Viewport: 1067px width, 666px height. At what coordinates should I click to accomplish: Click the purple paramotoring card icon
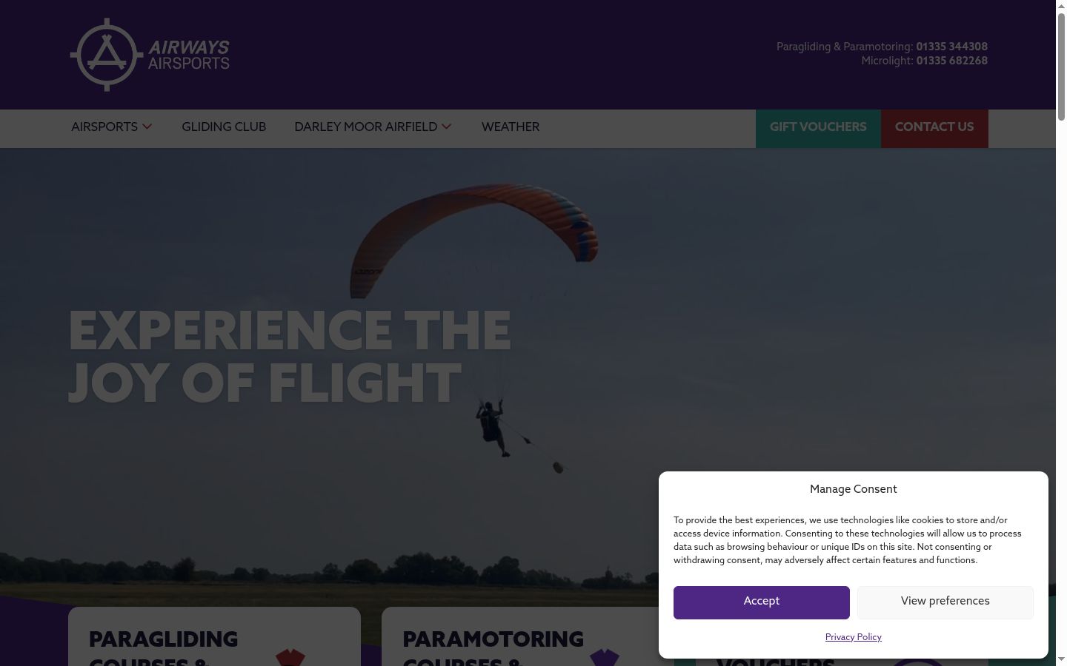(605, 657)
